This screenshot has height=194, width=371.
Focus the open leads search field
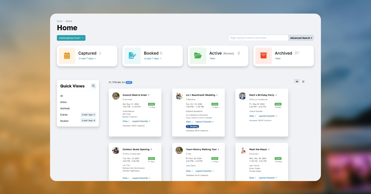coord(258,38)
